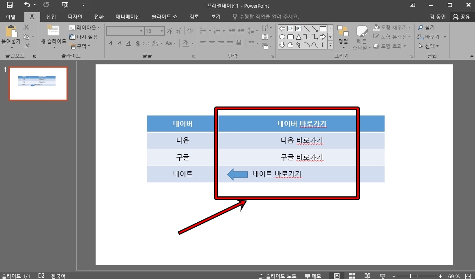
Task: Toggle Underline formatting
Action: [129, 43]
